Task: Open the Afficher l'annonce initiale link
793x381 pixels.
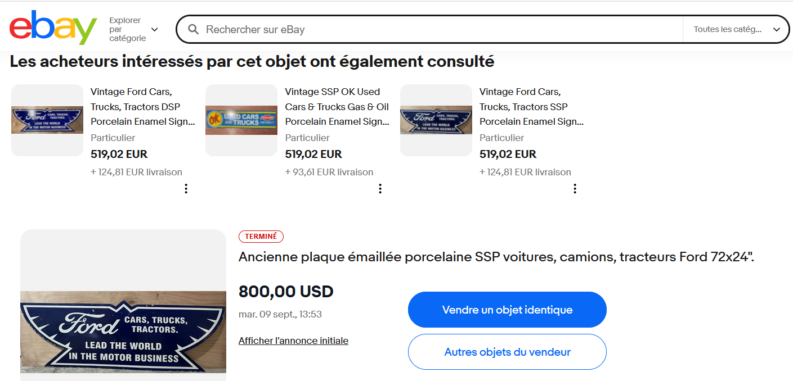Action: [x=293, y=341]
